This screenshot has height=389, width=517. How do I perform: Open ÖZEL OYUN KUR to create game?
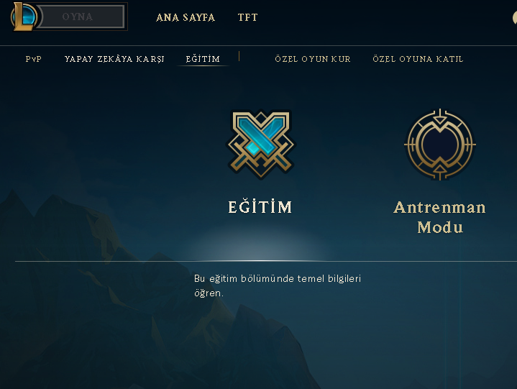pyautogui.click(x=313, y=59)
